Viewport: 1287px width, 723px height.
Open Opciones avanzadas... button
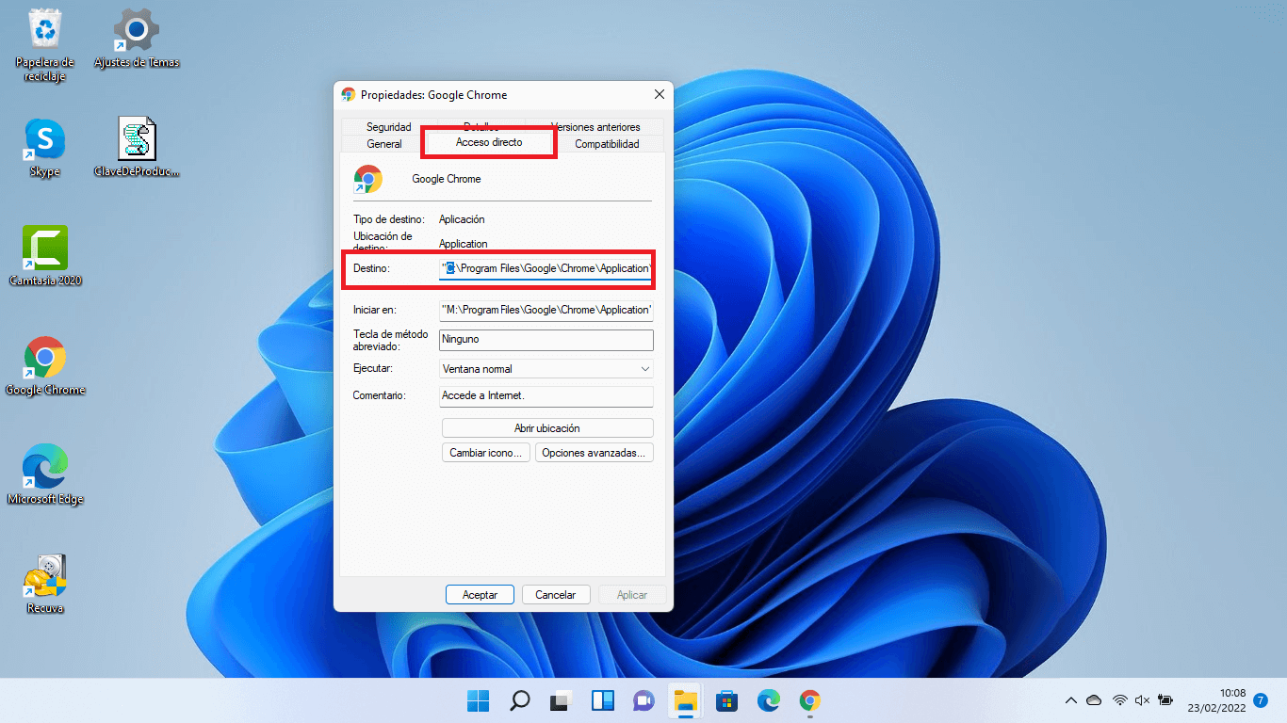594,453
